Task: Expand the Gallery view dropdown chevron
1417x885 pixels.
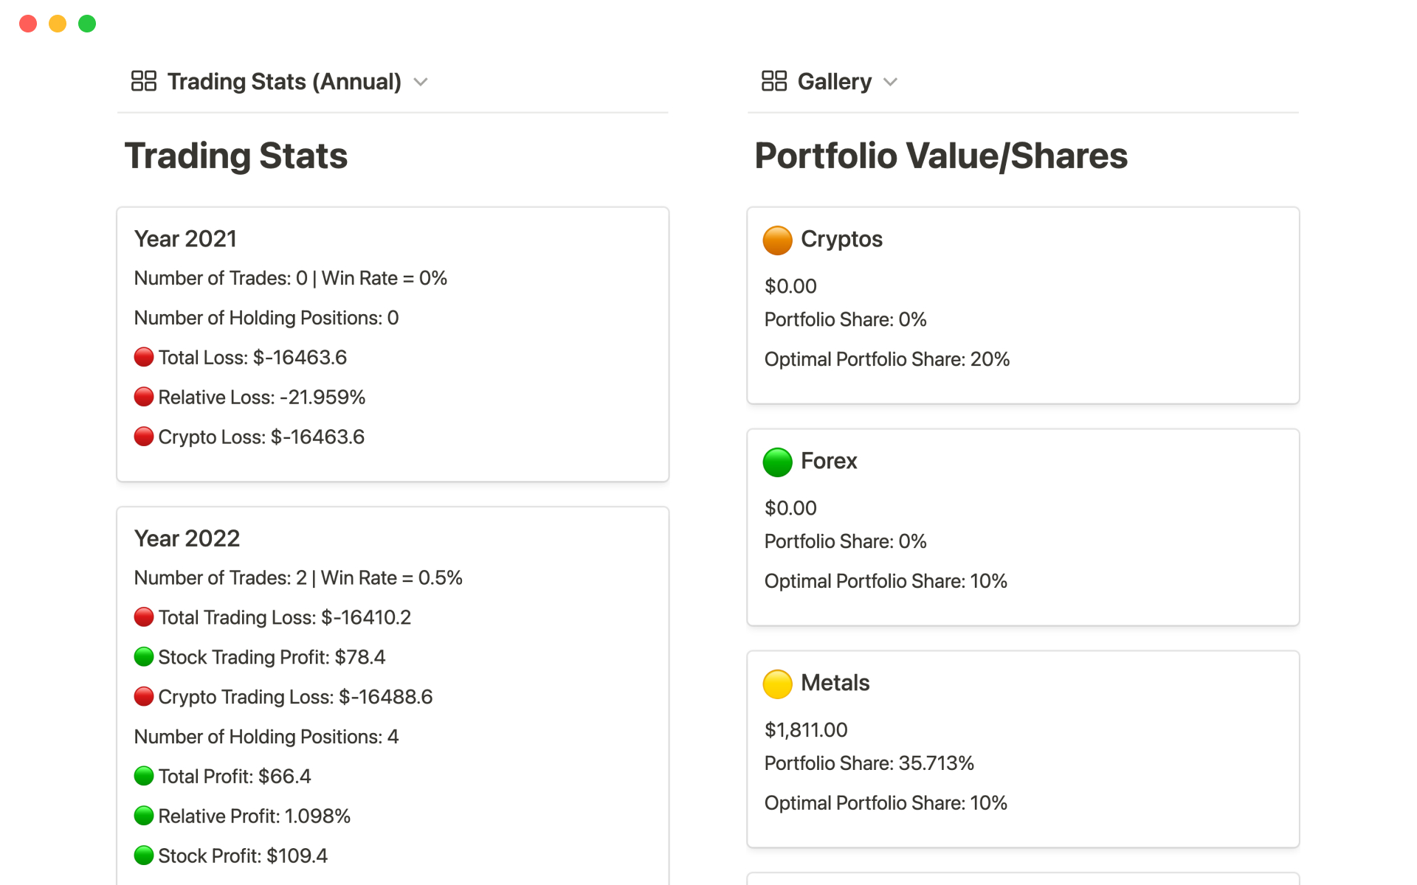Action: pyautogui.click(x=890, y=82)
